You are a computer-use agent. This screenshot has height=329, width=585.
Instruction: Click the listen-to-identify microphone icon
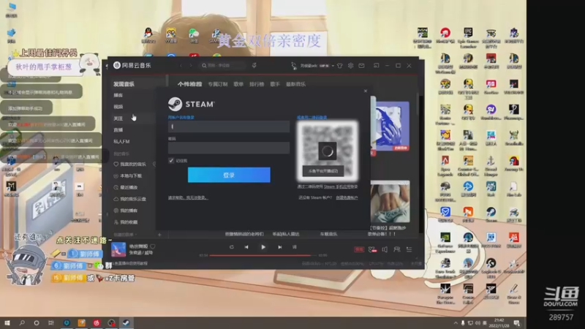tap(254, 65)
